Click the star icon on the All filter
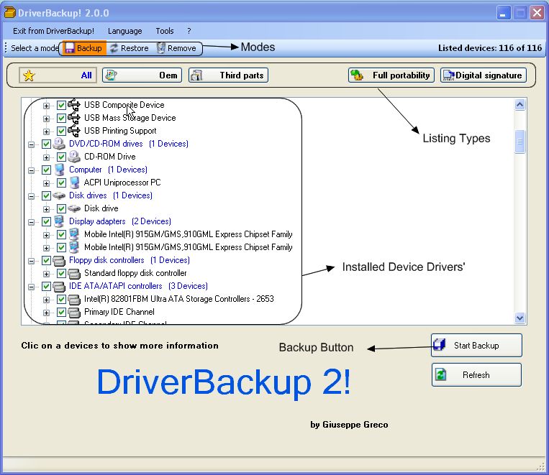This screenshot has height=475, width=549. (x=29, y=75)
